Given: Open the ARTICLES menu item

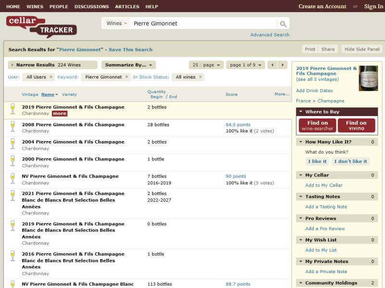Looking at the screenshot, I should tap(127, 7).
